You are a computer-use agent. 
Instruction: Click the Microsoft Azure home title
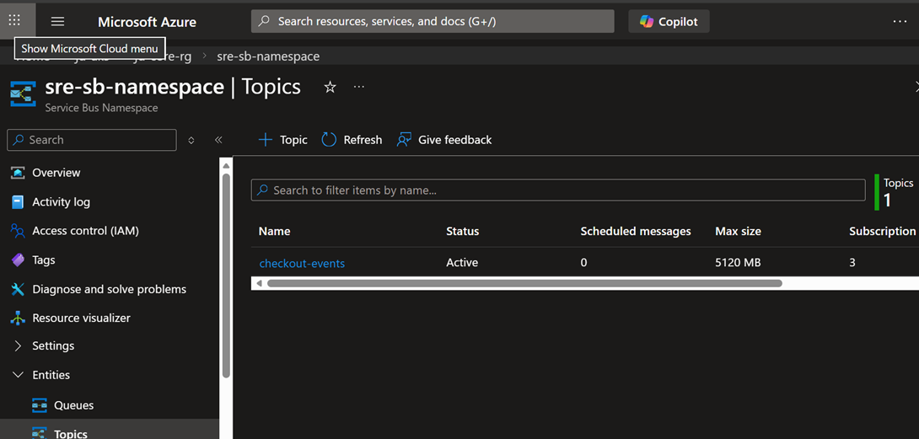[147, 22]
